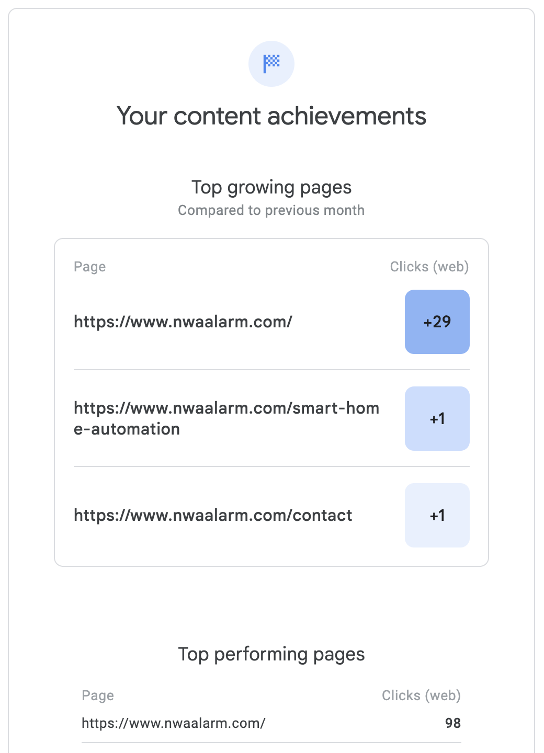The height and width of the screenshot is (753, 544).
Task: Click Page column header in growing pages table
Action: coord(90,267)
